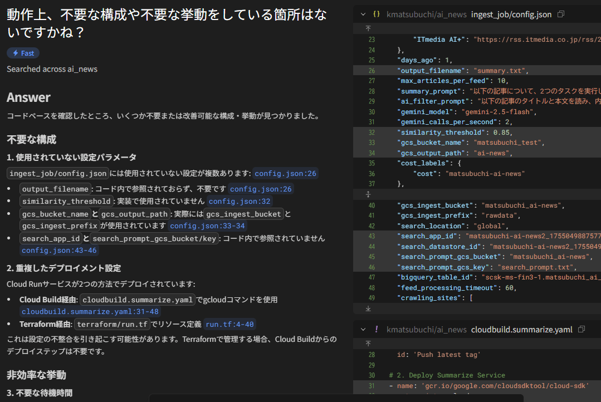Viewport: 601px width, 402px height.
Task: Click the cloudbuild.summarize.yaml file name header
Action: click(521, 330)
